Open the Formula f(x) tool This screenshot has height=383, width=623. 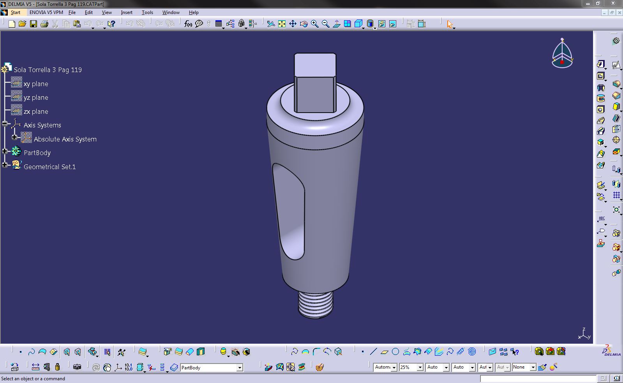[x=188, y=24]
